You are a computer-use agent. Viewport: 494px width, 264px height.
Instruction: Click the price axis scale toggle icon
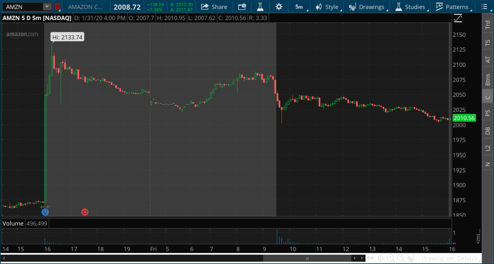[x=458, y=18]
